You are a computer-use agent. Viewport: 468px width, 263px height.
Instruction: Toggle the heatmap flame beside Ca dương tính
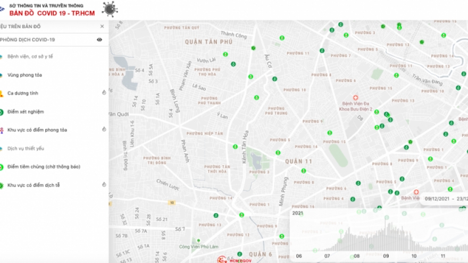click(x=104, y=92)
